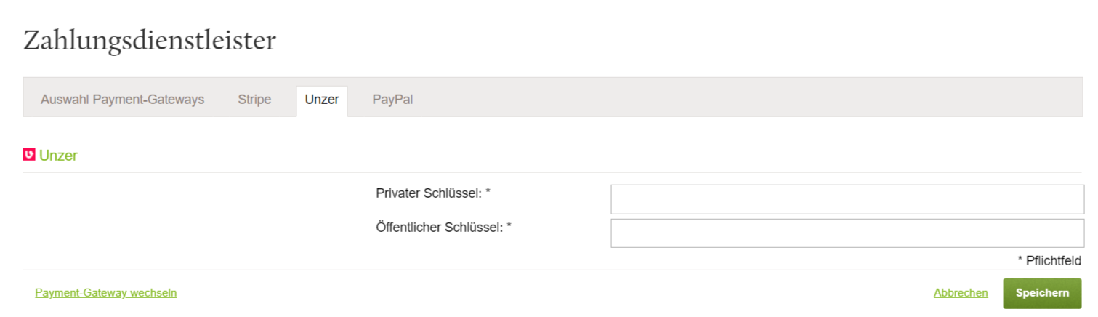This screenshot has height=317, width=1098.
Task: Click the divider line under Unzer heading
Action: (x=553, y=172)
